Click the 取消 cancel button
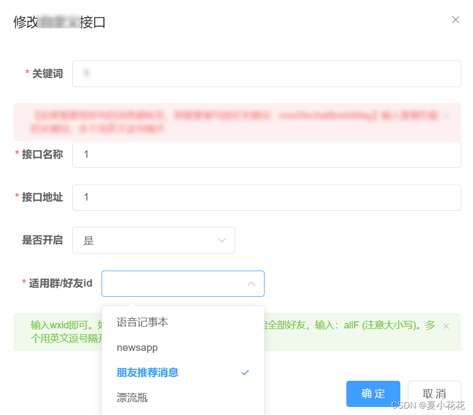Viewport: 473px width, 415px height. [x=435, y=394]
